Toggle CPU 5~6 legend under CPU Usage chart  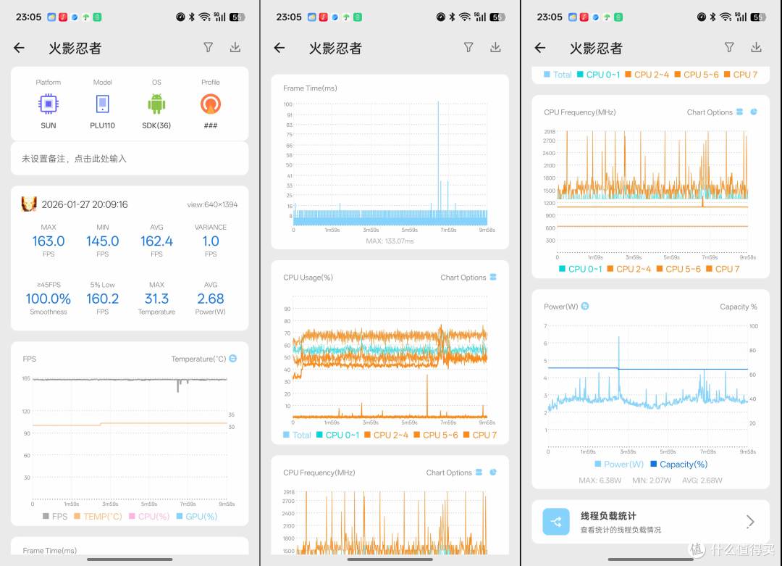pyautogui.click(x=435, y=435)
